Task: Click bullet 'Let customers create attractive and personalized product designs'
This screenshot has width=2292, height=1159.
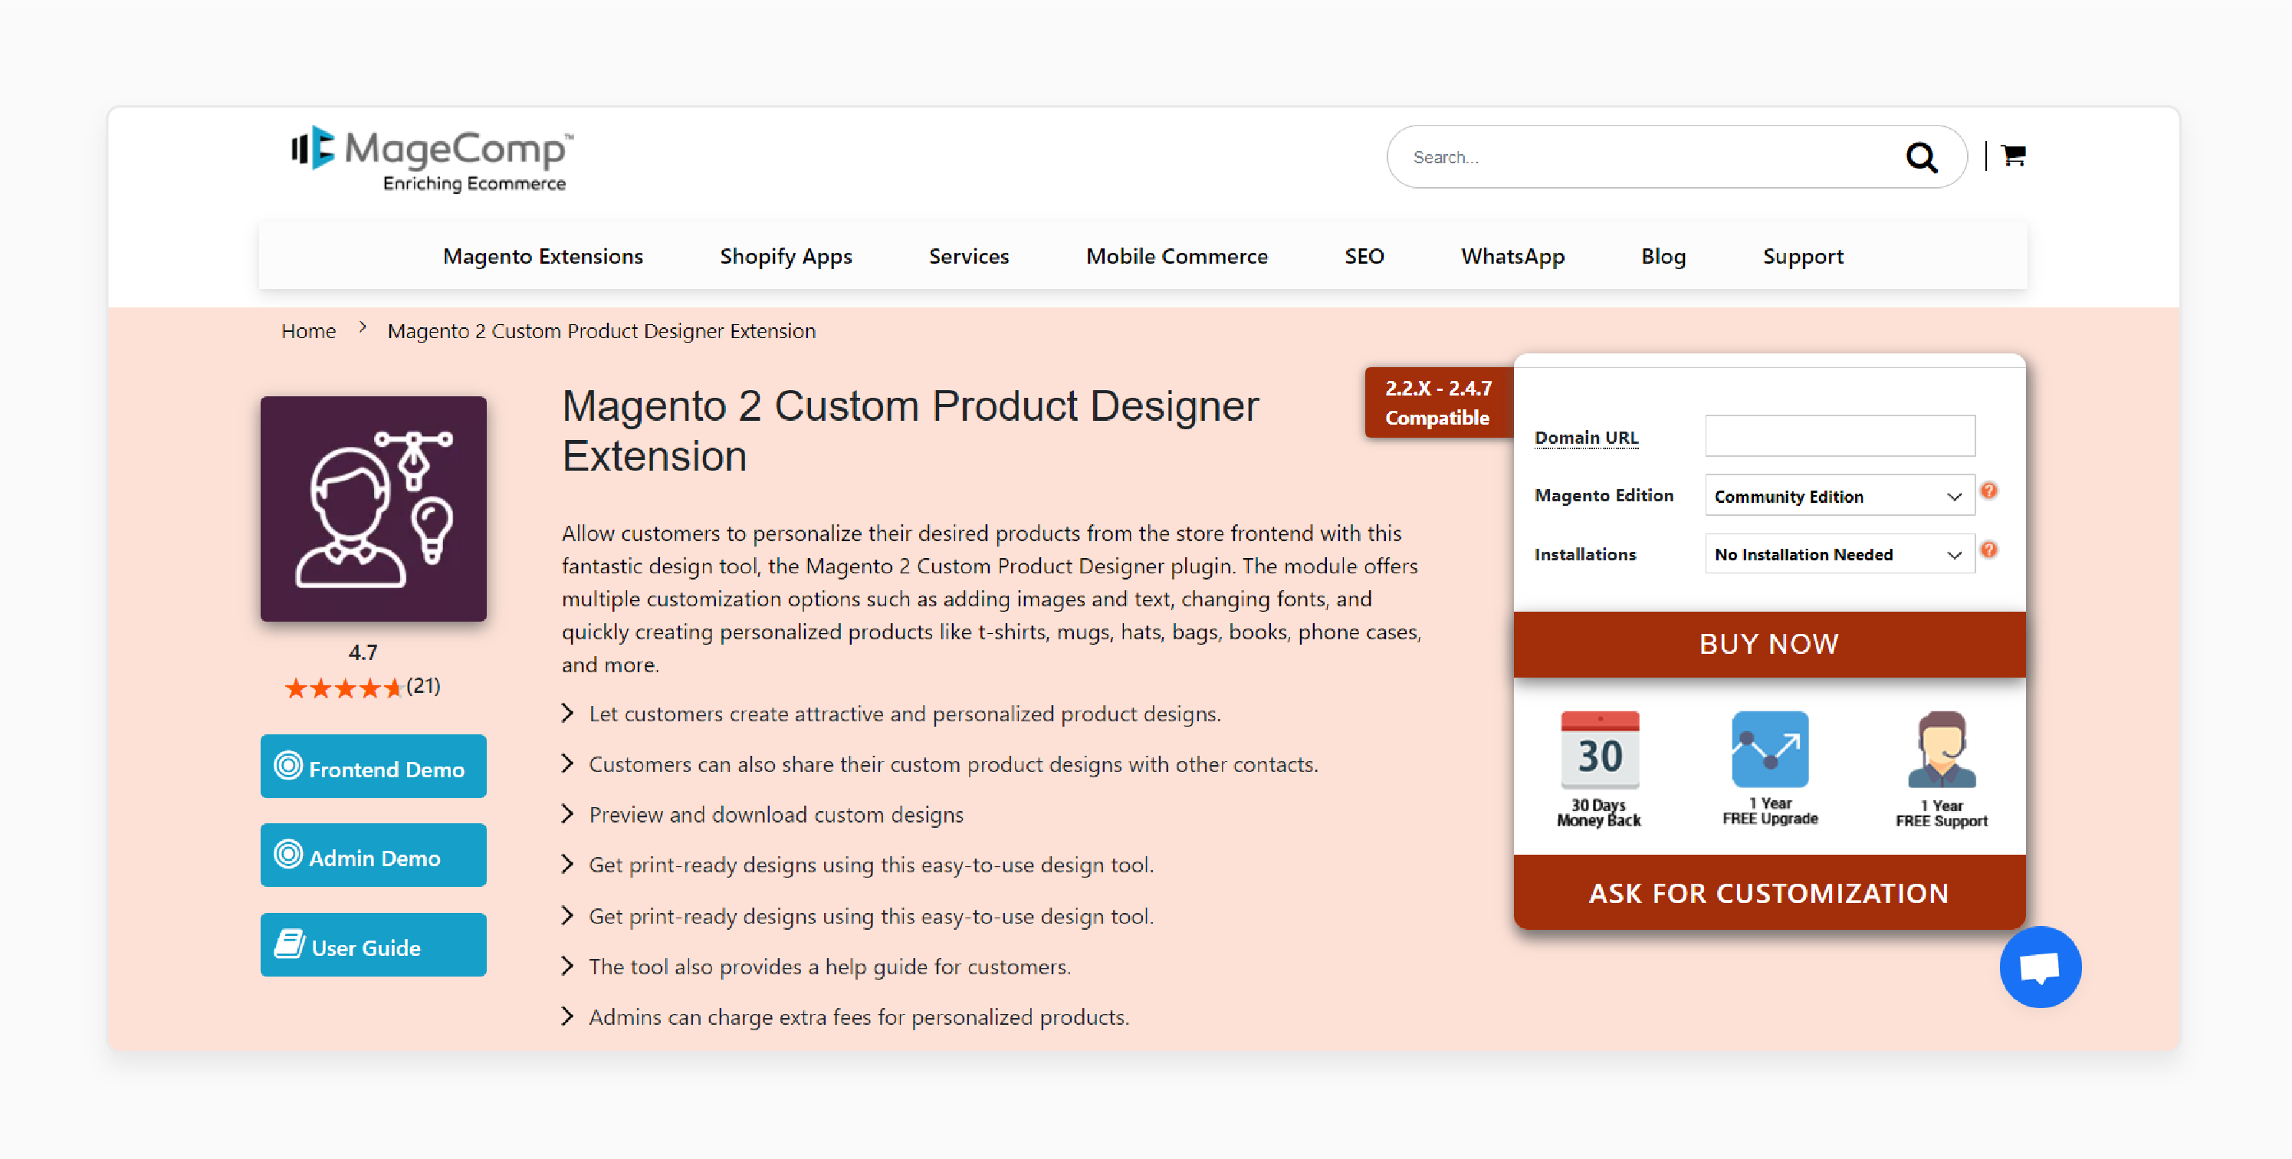Action: point(904,714)
